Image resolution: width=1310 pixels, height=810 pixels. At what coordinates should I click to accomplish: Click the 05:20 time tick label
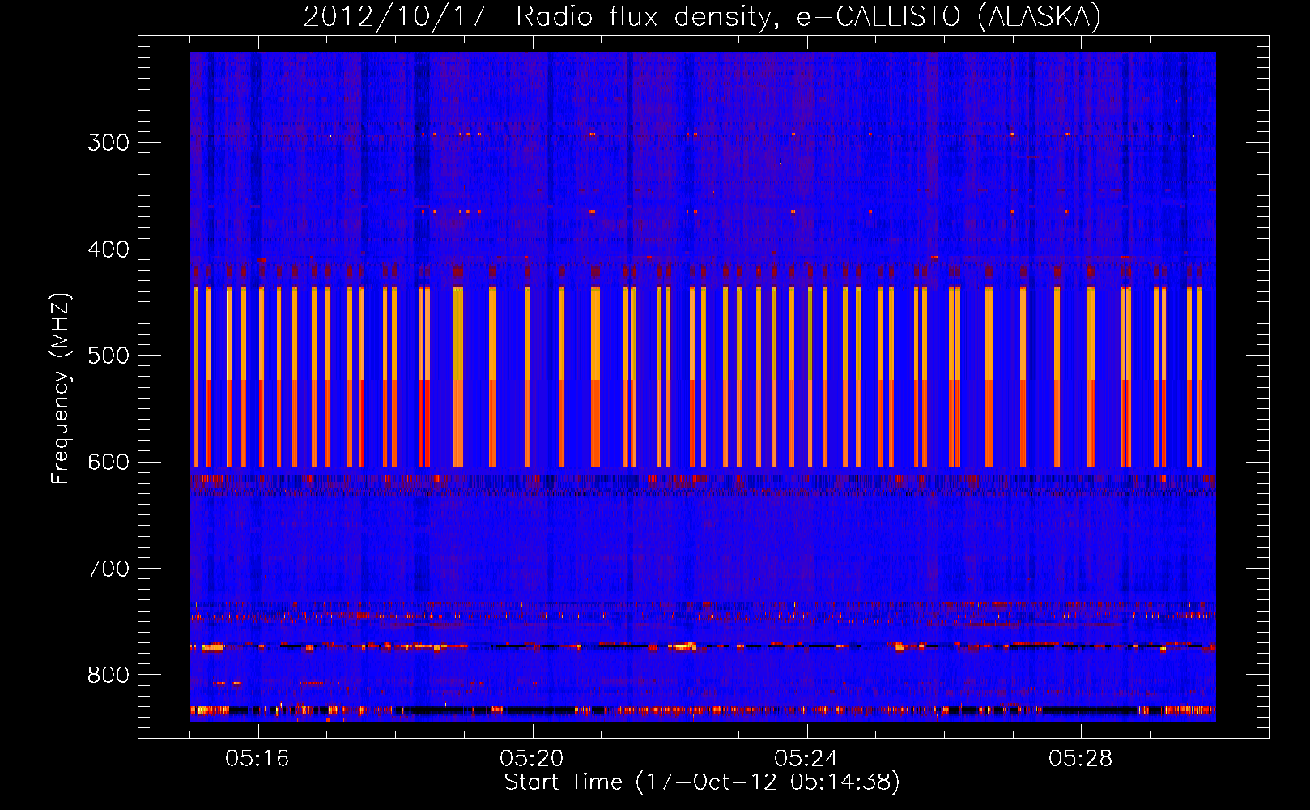pos(532,759)
